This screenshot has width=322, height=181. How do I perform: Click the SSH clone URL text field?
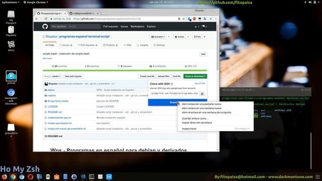tap(175, 94)
